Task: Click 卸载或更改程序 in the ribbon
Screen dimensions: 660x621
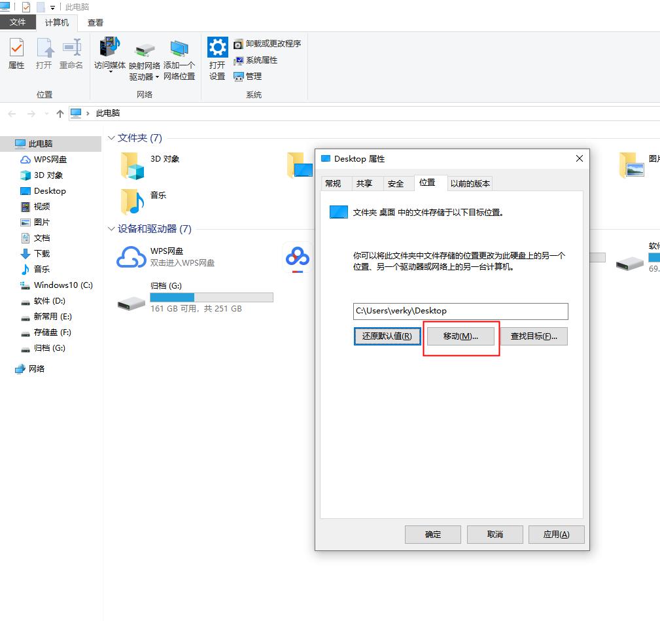Action: point(268,43)
